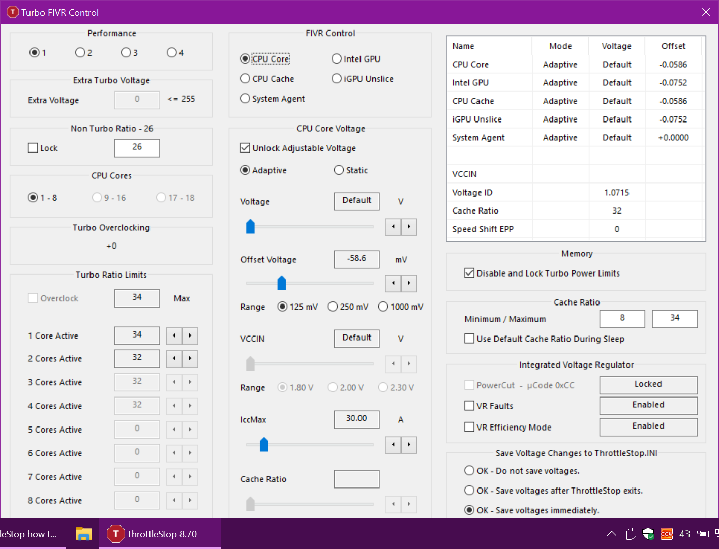Viewport: 719px width, 549px height.
Task: Click the ThrottleStop 8.70 taskbar button
Action: pyautogui.click(x=160, y=534)
